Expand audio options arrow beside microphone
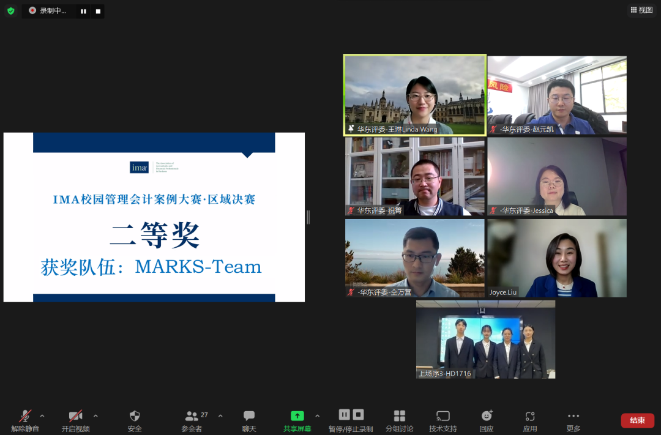Image resolution: width=661 pixels, height=435 pixels. pos(42,415)
